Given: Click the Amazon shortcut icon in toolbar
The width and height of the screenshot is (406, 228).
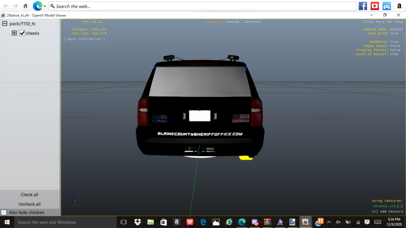Looking at the screenshot, I should [398, 6].
